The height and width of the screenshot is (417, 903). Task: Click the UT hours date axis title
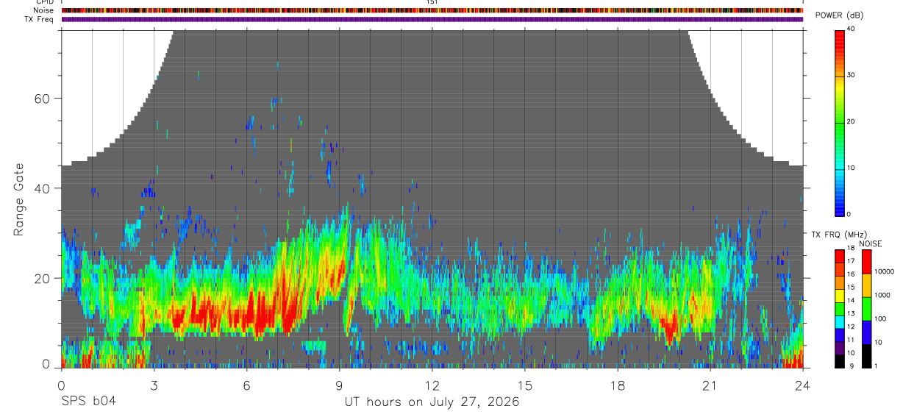tap(432, 402)
